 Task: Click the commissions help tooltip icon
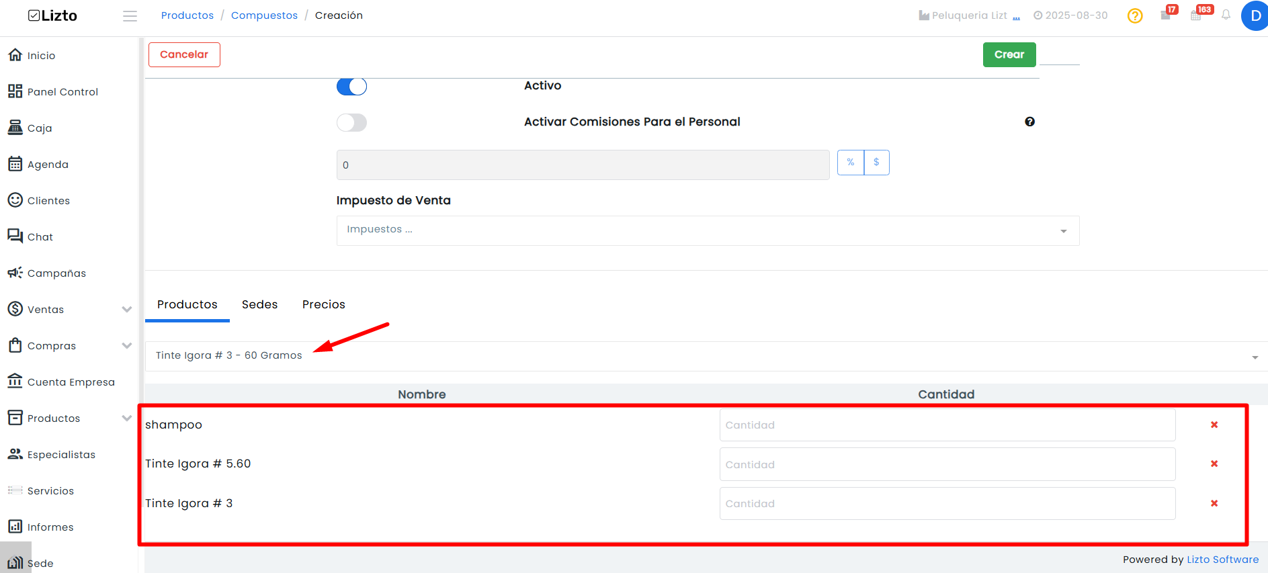[1029, 122]
